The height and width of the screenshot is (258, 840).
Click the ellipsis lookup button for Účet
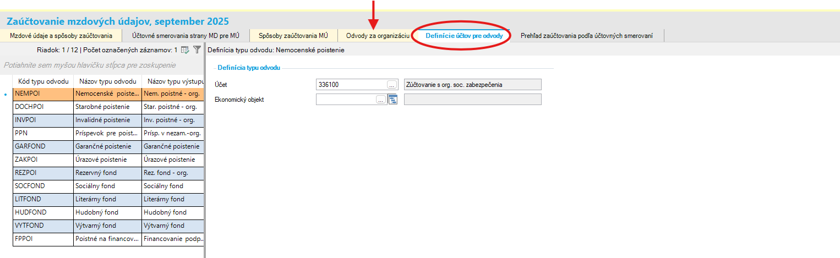(391, 85)
